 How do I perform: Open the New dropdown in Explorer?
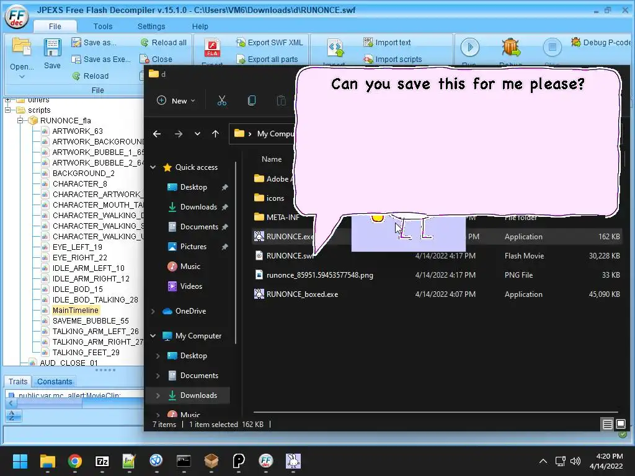click(x=176, y=100)
